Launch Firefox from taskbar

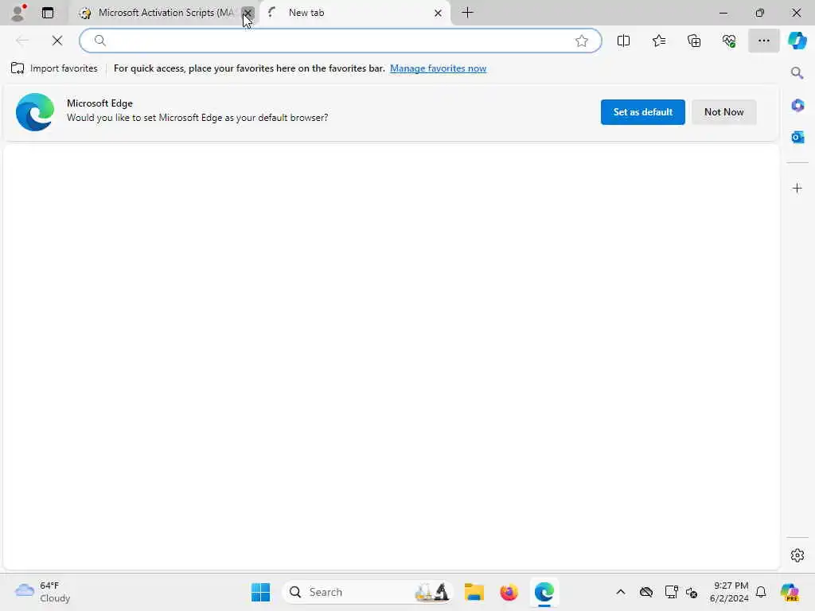point(509,592)
